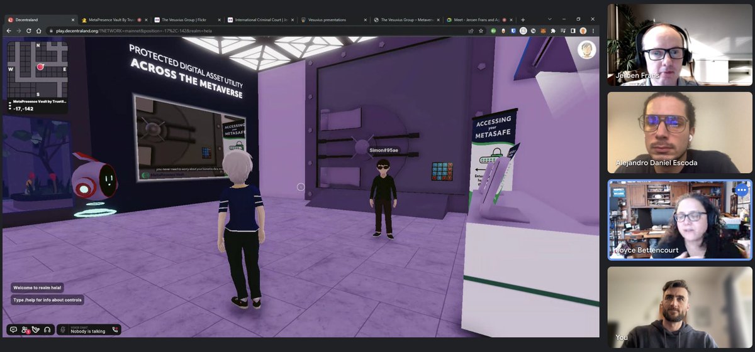Click the 'Welcome to realm hela!' chat message
The width and height of the screenshot is (755, 352).
pyautogui.click(x=37, y=288)
